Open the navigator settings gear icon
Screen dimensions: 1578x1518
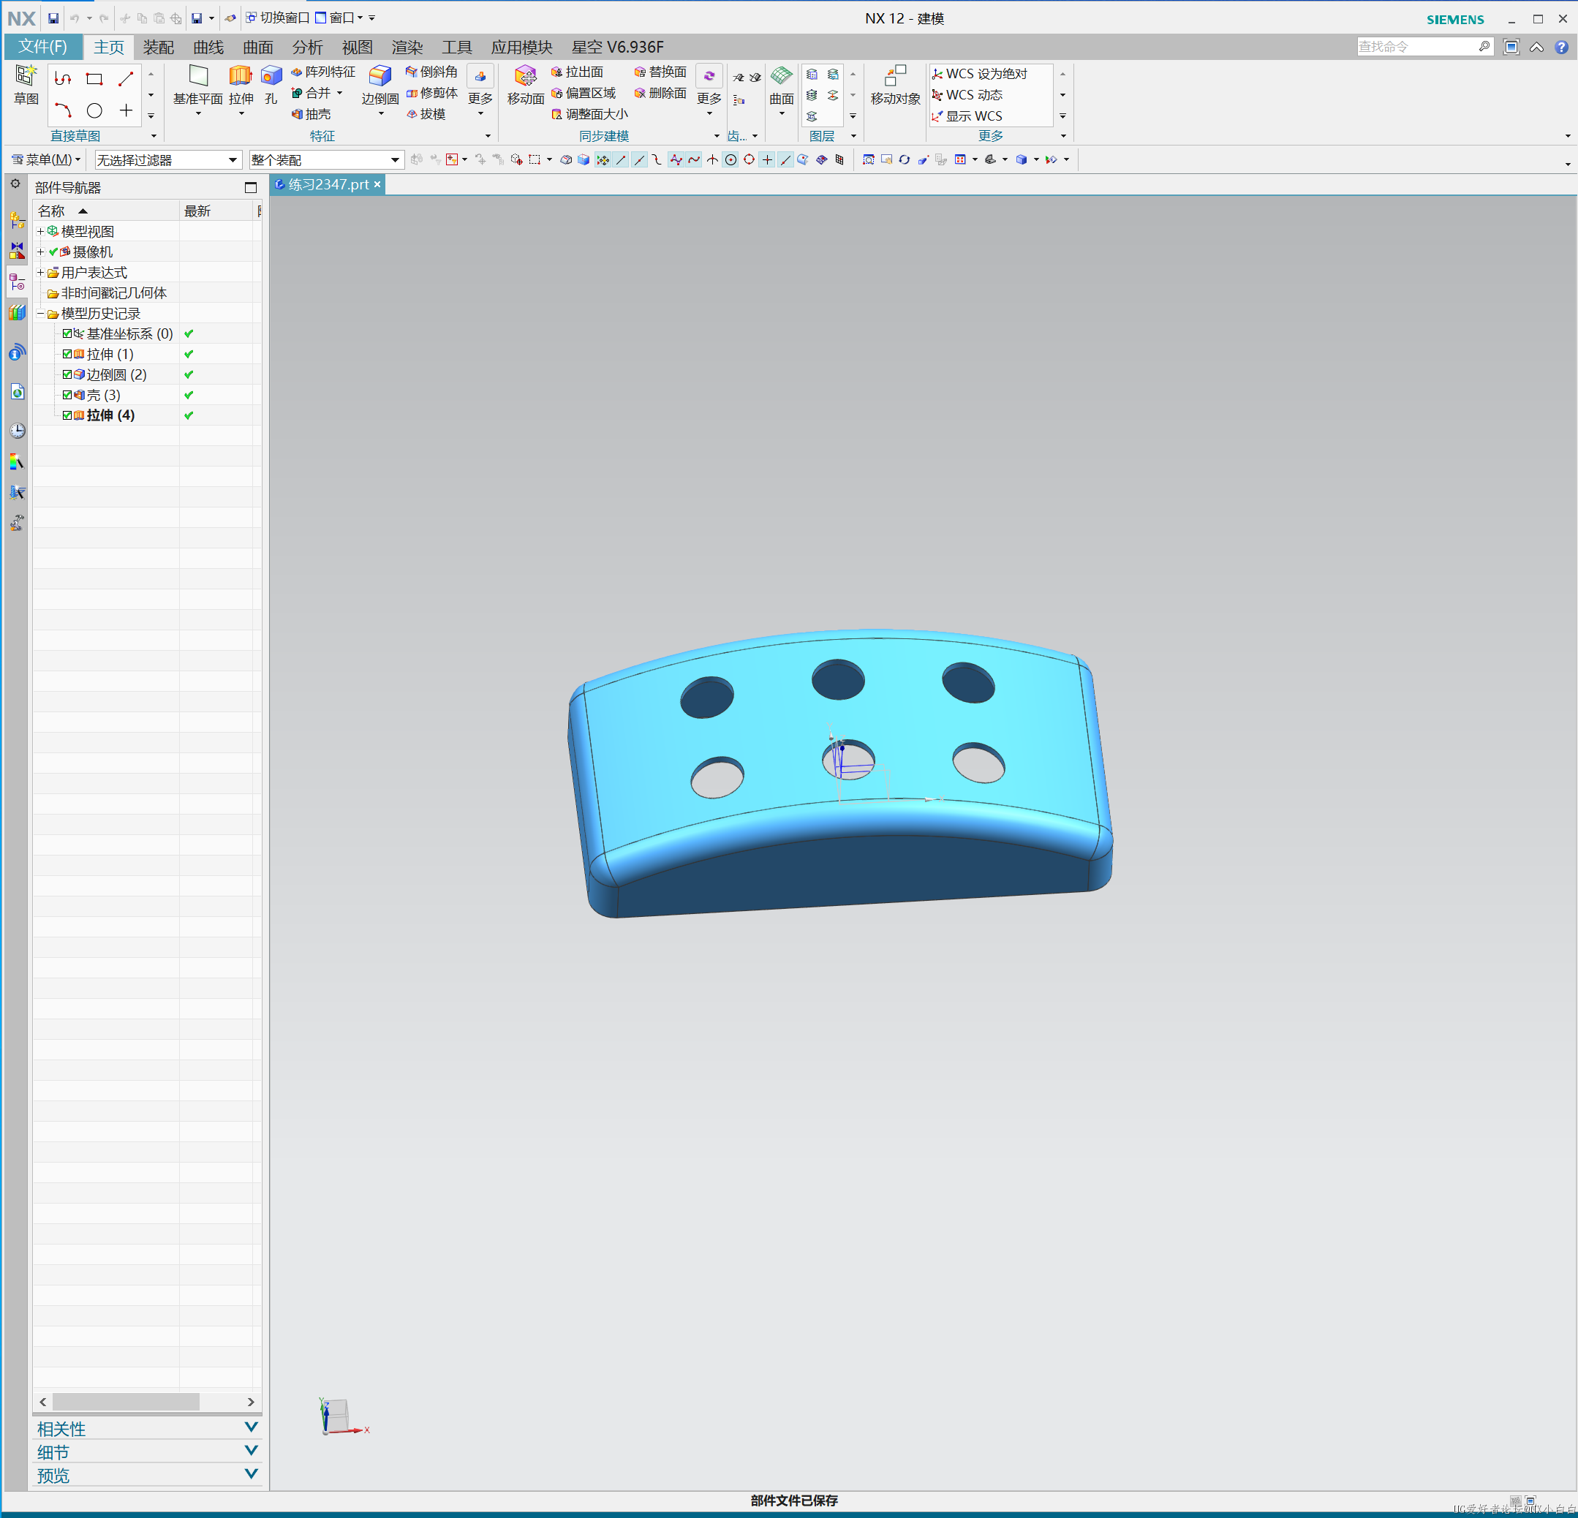15,184
